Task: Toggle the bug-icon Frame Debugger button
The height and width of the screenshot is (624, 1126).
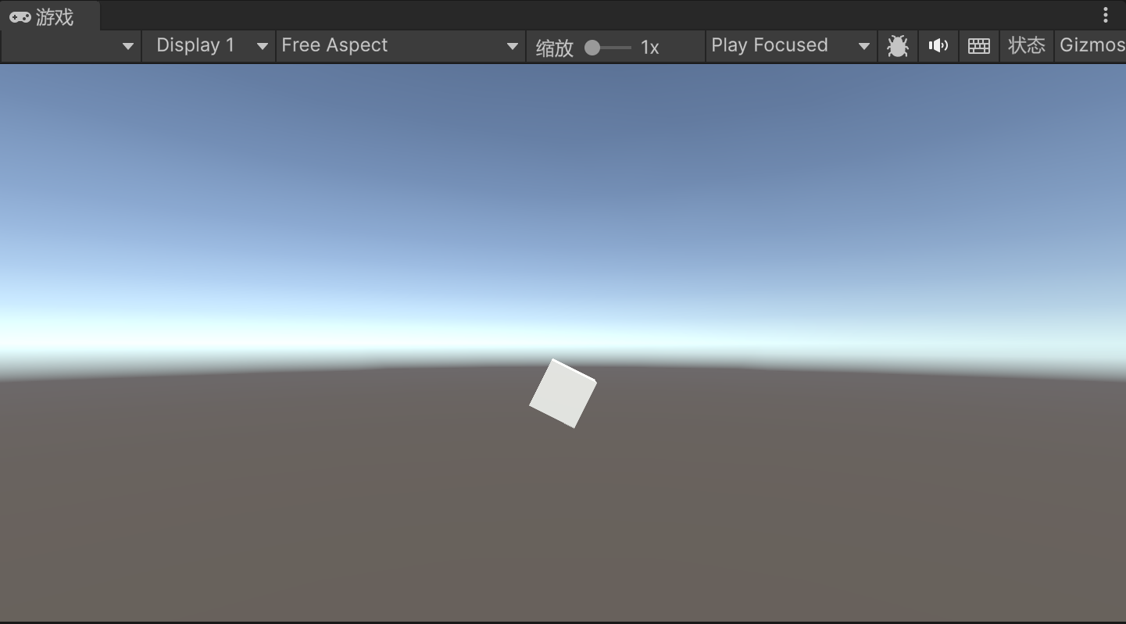Action: click(898, 46)
